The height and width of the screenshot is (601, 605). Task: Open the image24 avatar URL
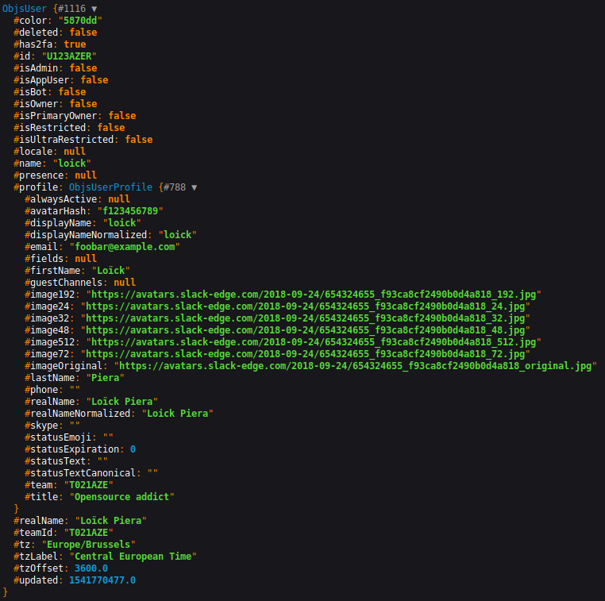[x=305, y=306]
